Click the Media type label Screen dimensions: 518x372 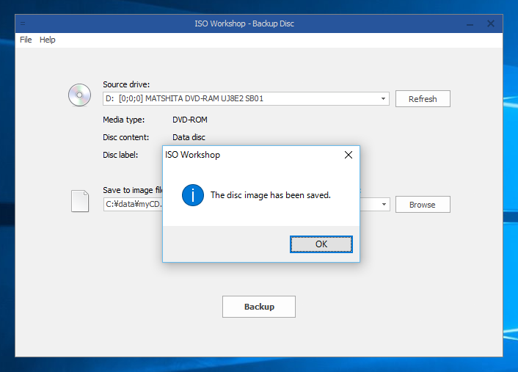tap(123, 120)
